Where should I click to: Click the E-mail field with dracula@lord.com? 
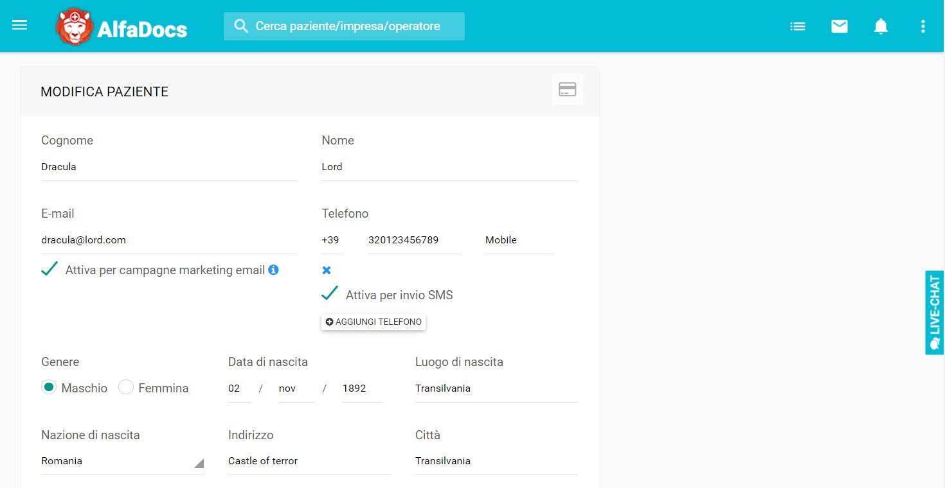168,240
